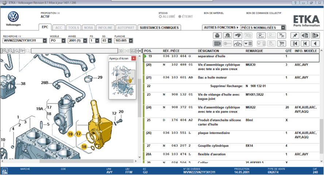Open the AUTRES FONCTIONS menu
324x175 pixels.
pos(221,27)
